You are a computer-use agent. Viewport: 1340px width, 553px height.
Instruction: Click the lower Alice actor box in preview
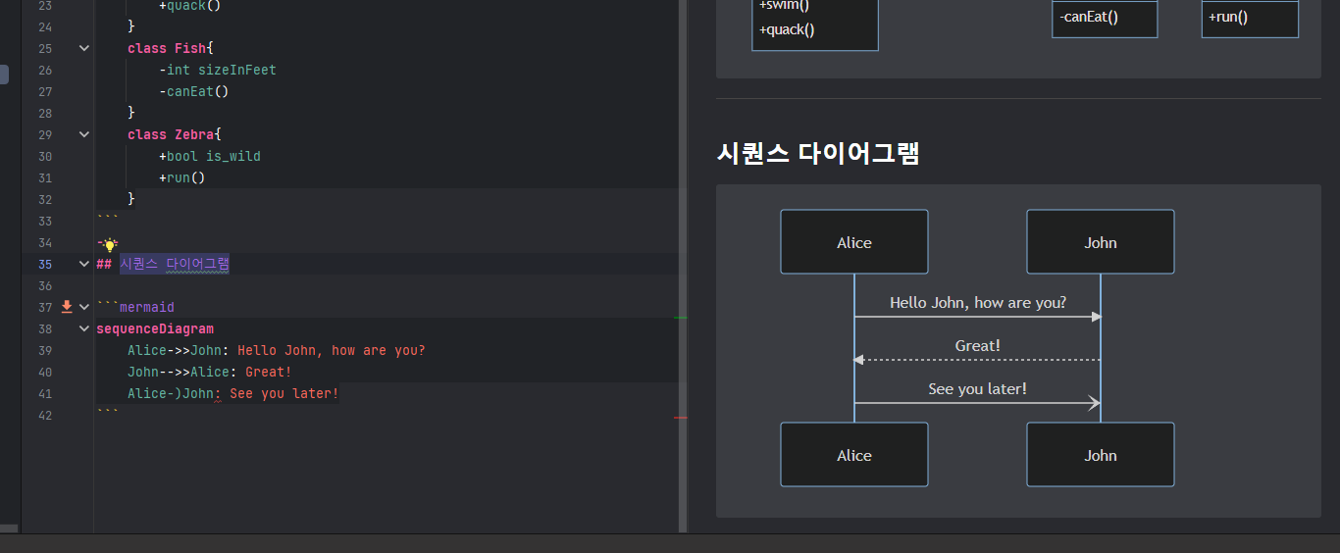854,455
